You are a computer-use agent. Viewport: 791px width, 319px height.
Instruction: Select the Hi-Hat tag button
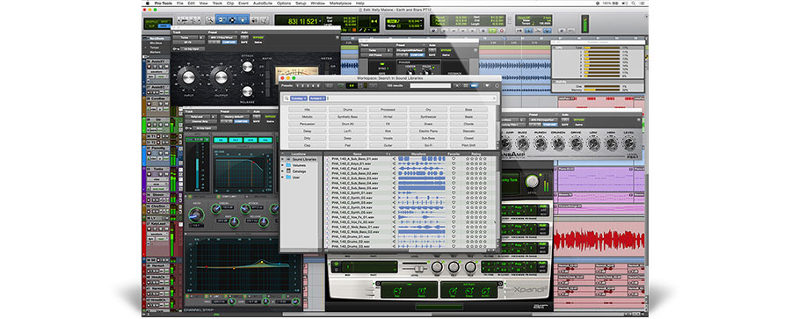point(388,117)
